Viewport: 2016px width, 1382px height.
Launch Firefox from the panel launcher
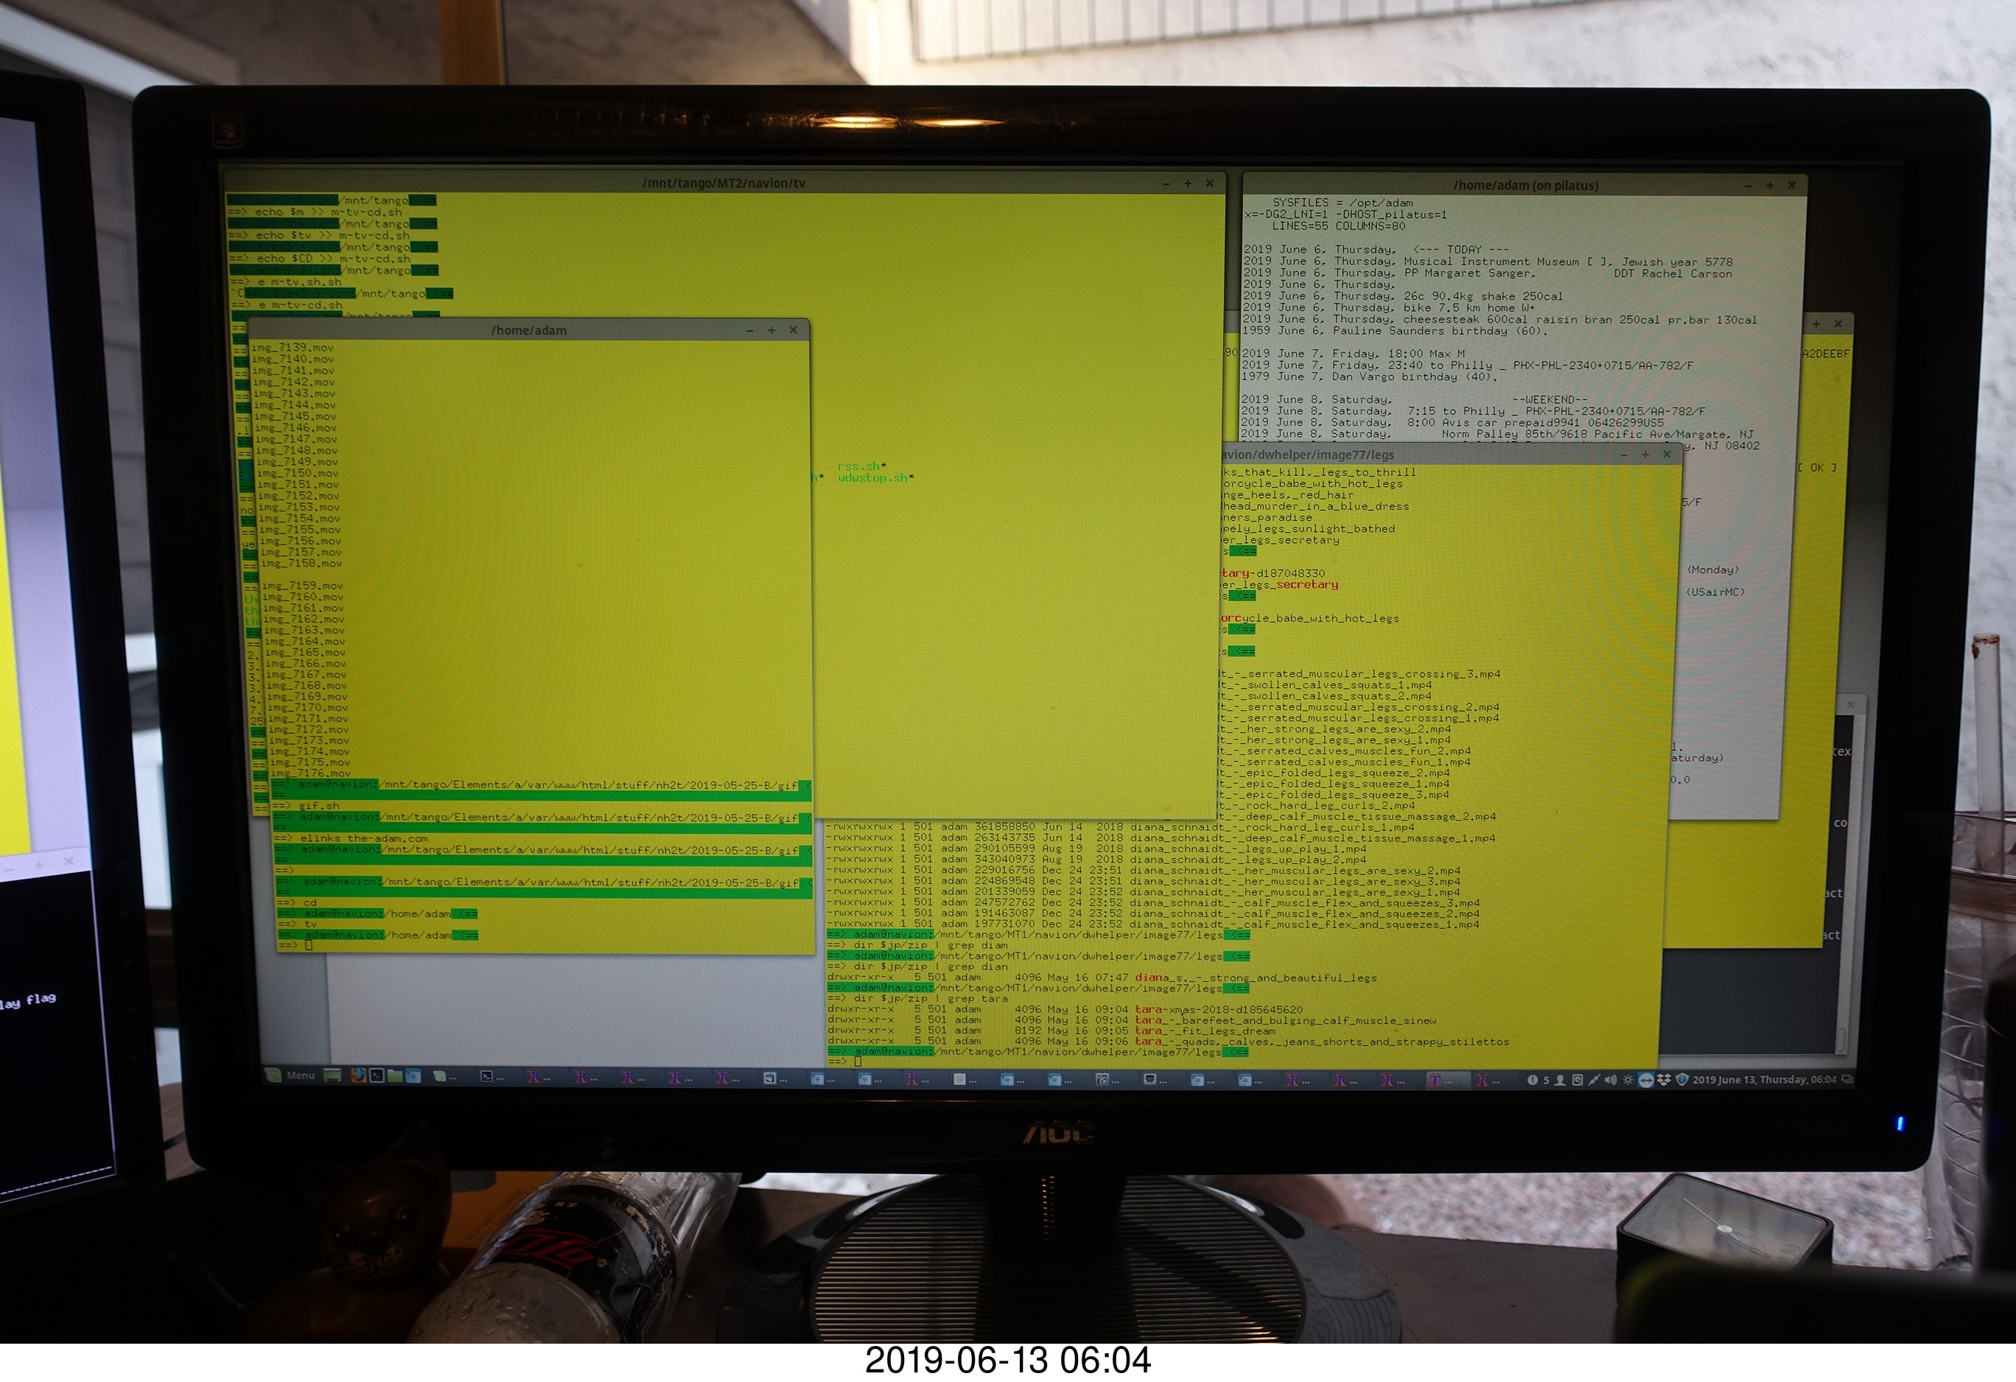(358, 1076)
